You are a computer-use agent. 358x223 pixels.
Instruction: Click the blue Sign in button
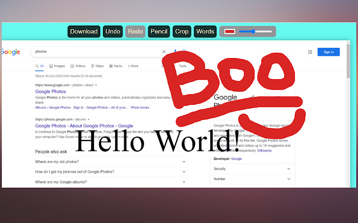(x=328, y=52)
